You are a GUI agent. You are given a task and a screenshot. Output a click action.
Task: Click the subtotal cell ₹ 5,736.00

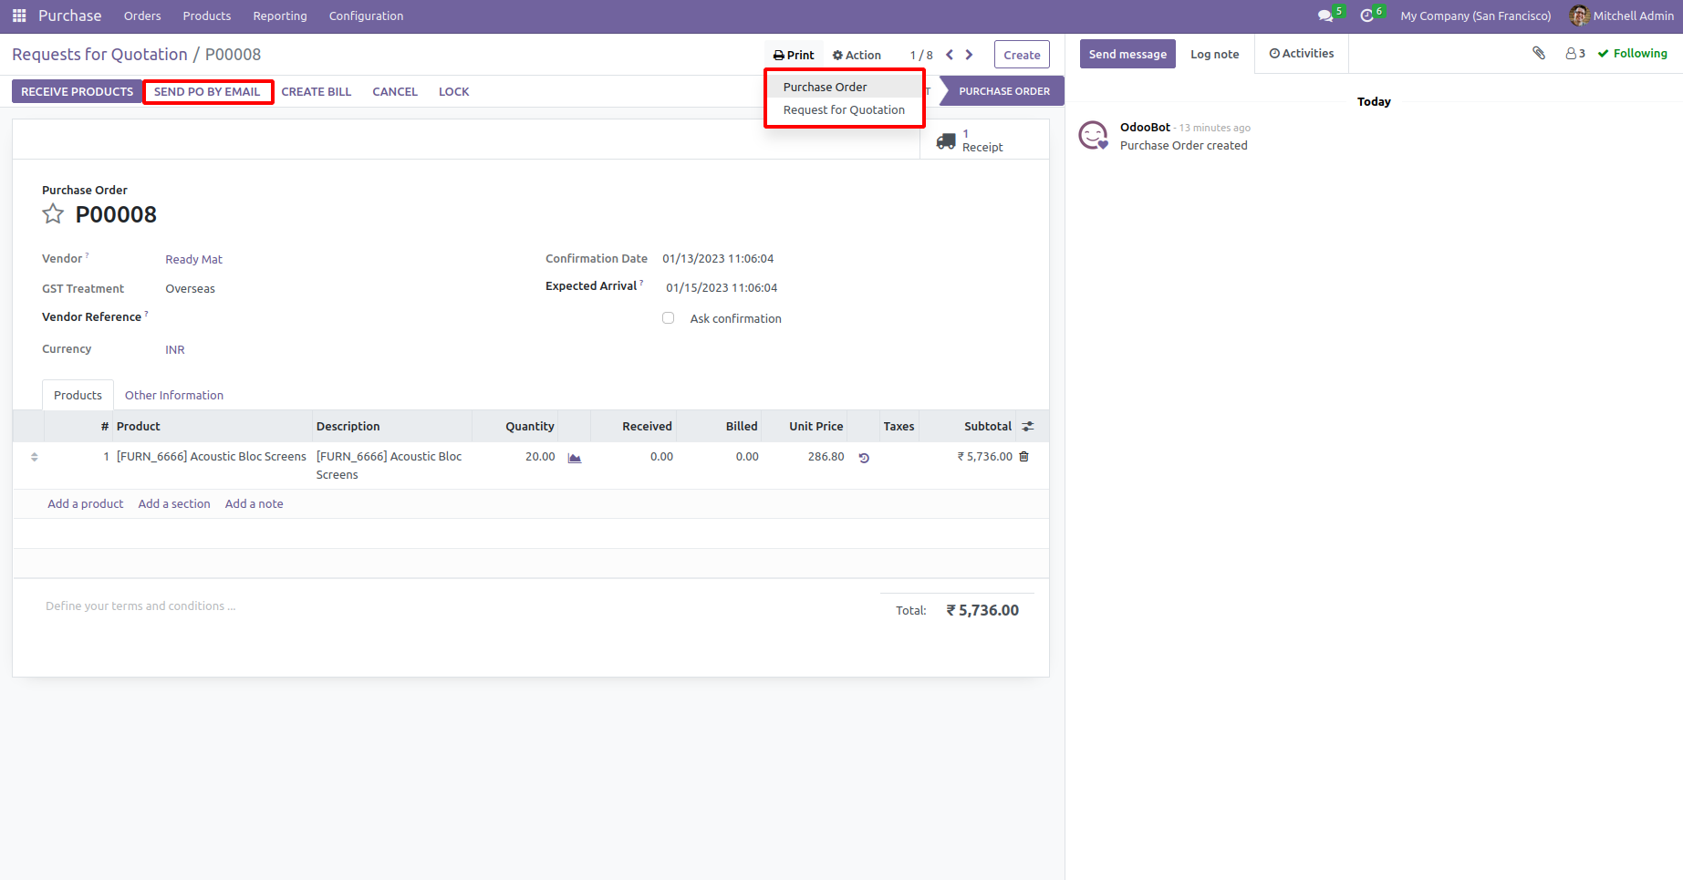point(984,457)
